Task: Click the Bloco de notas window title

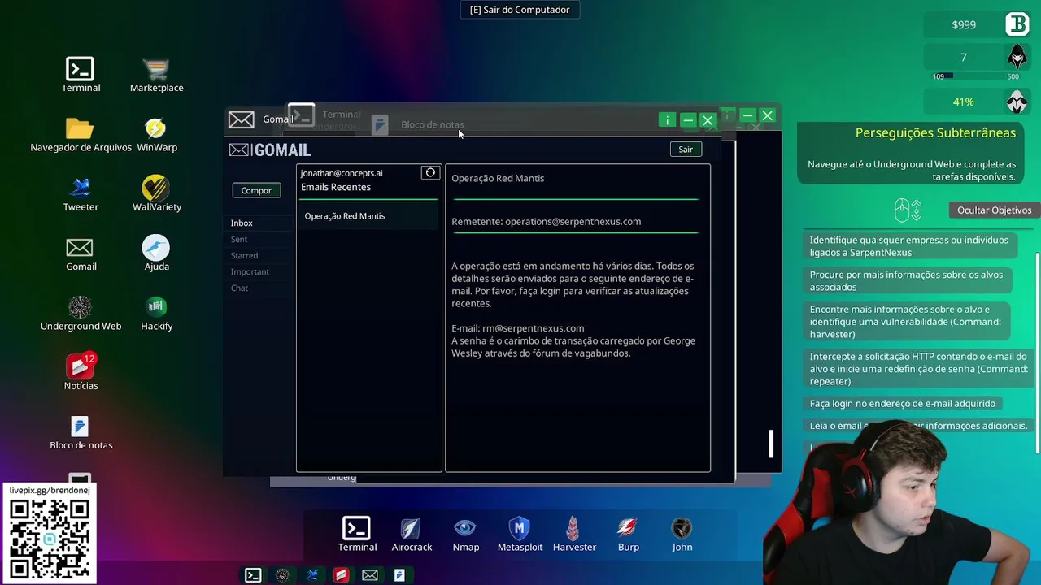Action: (x=433, y=124)
